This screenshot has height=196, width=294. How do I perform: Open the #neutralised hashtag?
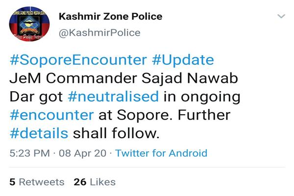113,97
